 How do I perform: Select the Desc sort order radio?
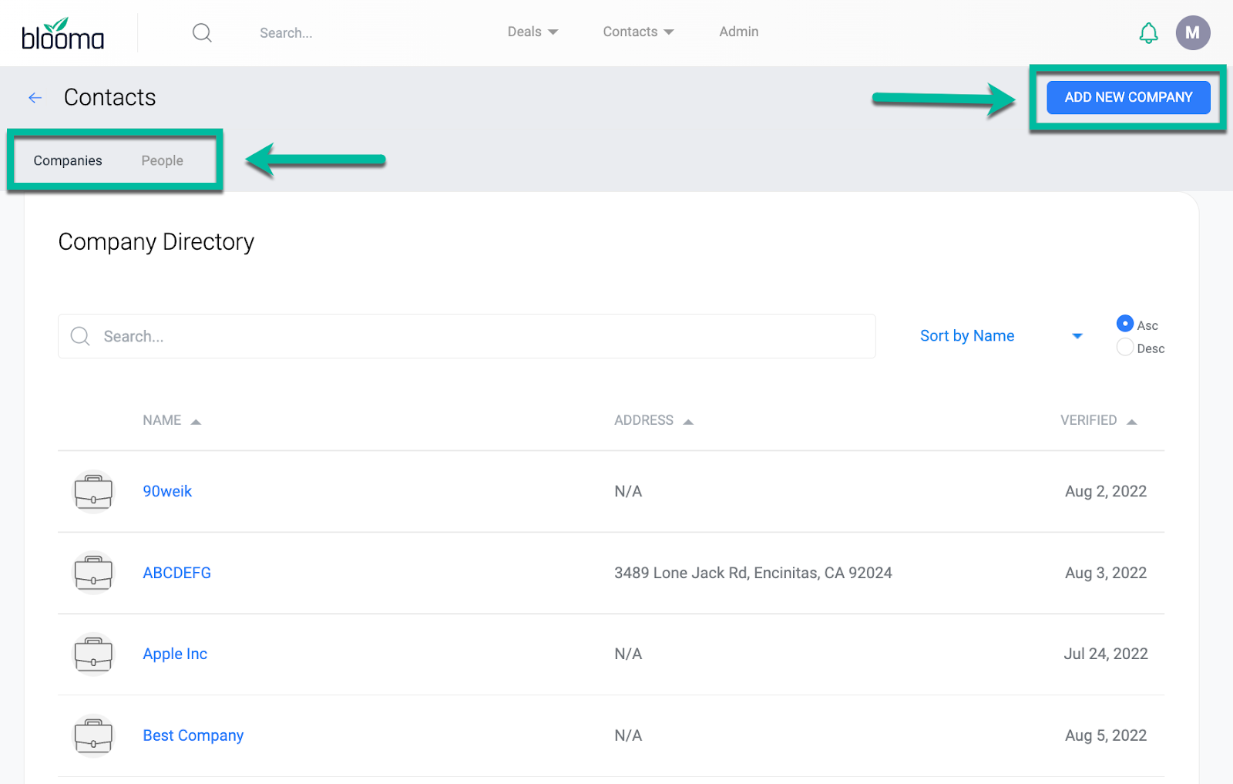pos(1124,347)
